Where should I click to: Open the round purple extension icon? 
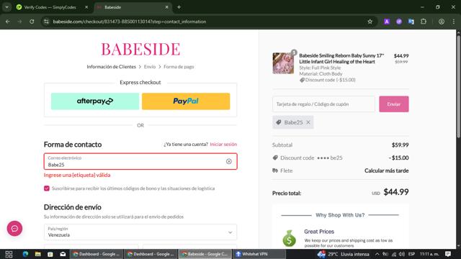point(399,22)
